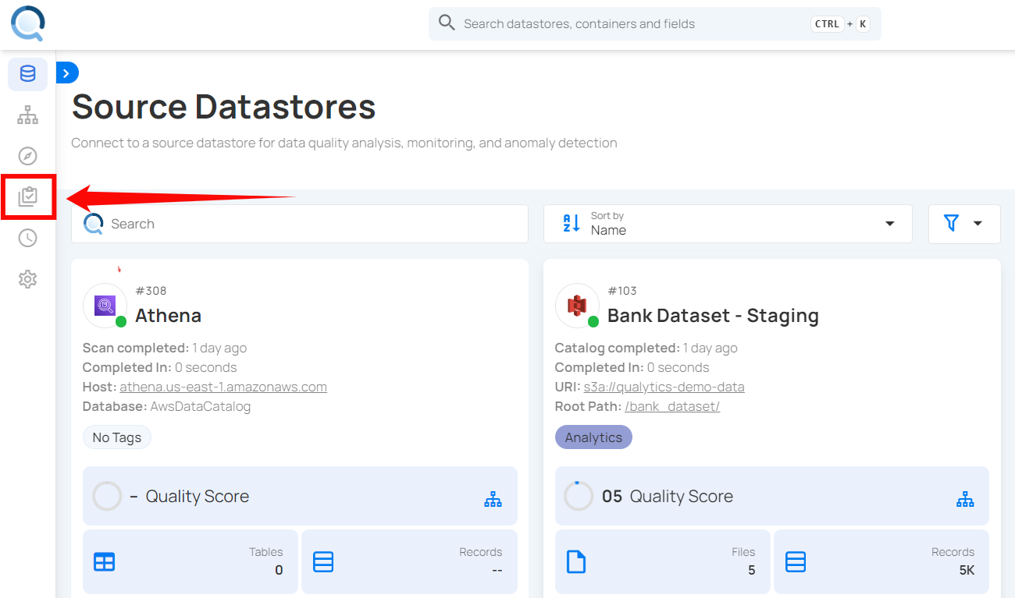
Task: Click AwsDataCatalog database value
Action: point(201,406)
